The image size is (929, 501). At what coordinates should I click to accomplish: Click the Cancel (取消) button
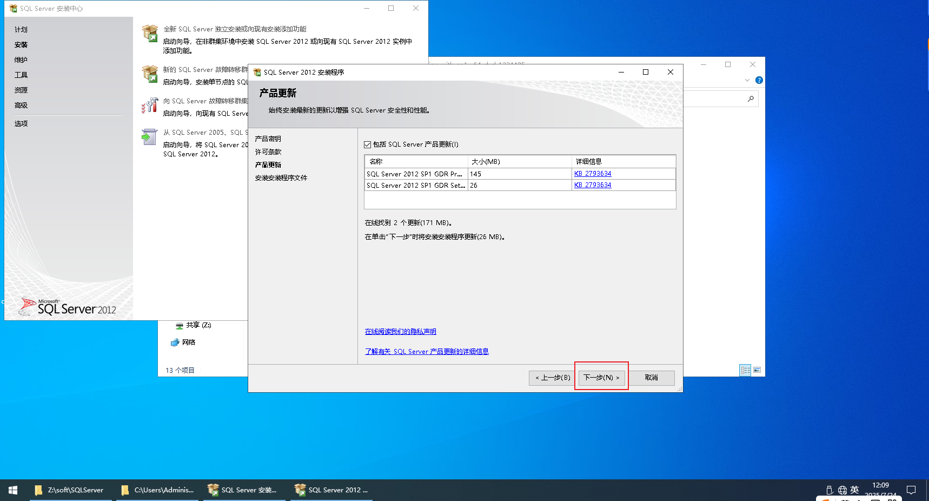pyautogui.click(x=651, y=378)
